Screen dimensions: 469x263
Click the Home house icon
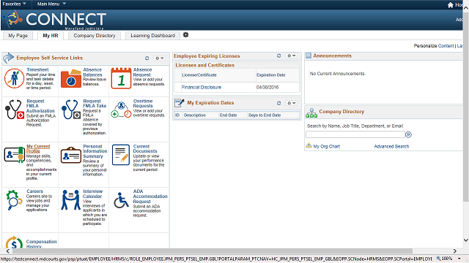[x=451, y=5]
